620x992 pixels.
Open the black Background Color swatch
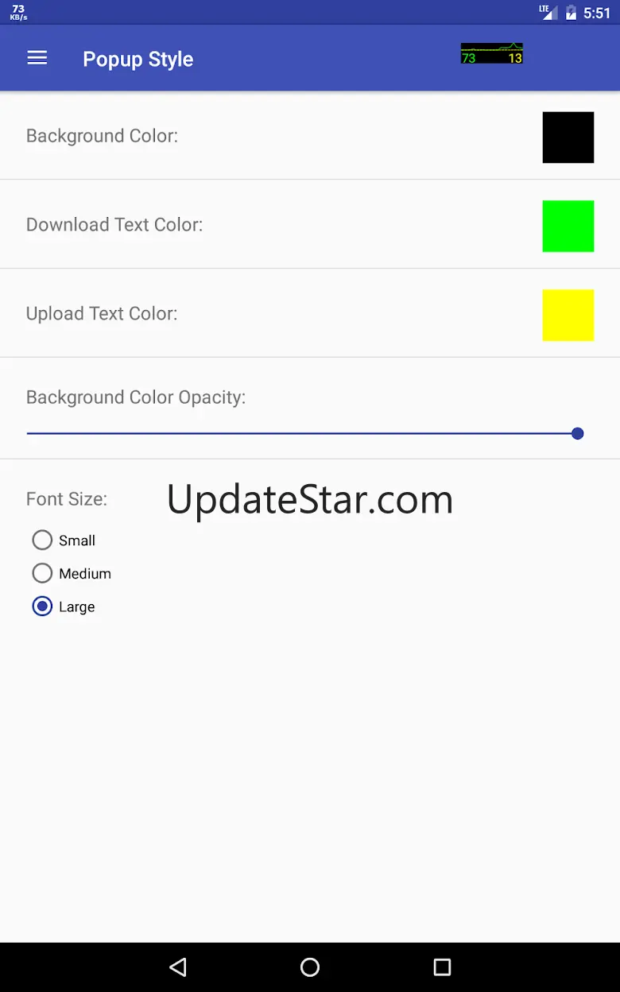568,138
